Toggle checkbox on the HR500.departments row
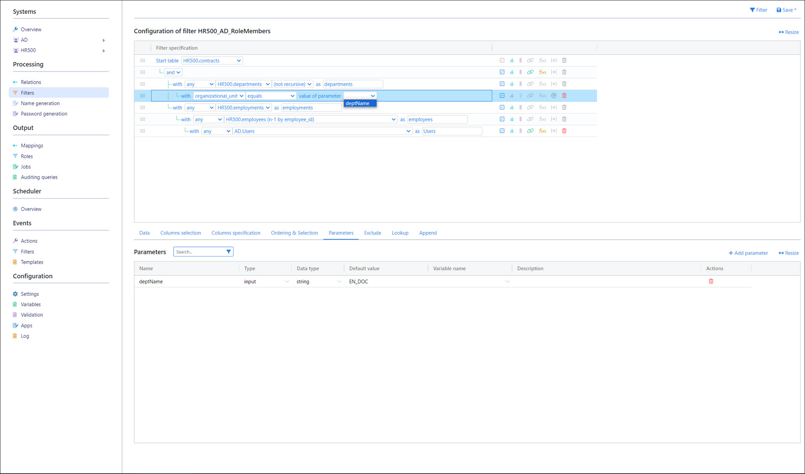 pos(502,84)
